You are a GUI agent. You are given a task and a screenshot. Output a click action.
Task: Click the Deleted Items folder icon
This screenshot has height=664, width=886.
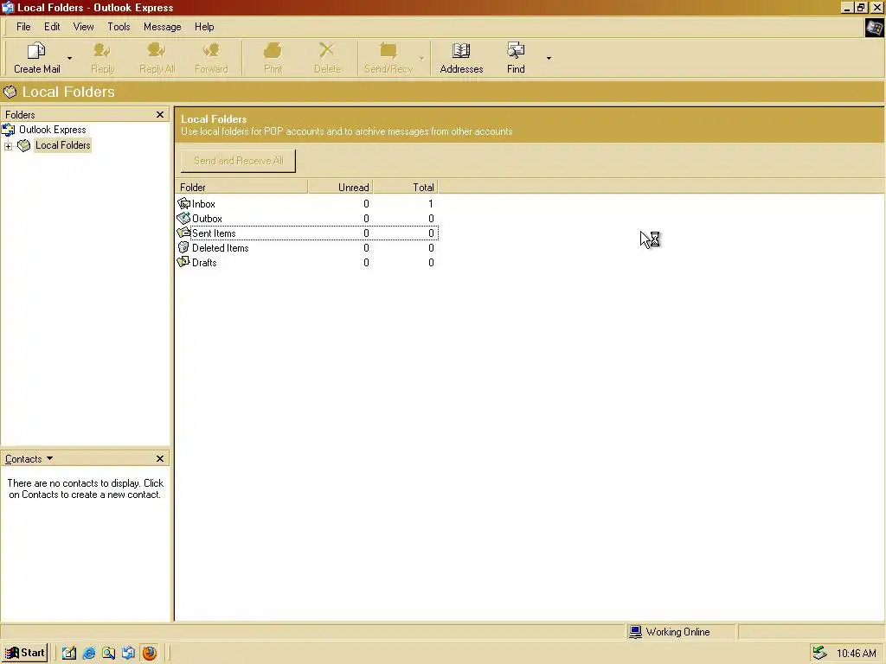pos(183,247)
